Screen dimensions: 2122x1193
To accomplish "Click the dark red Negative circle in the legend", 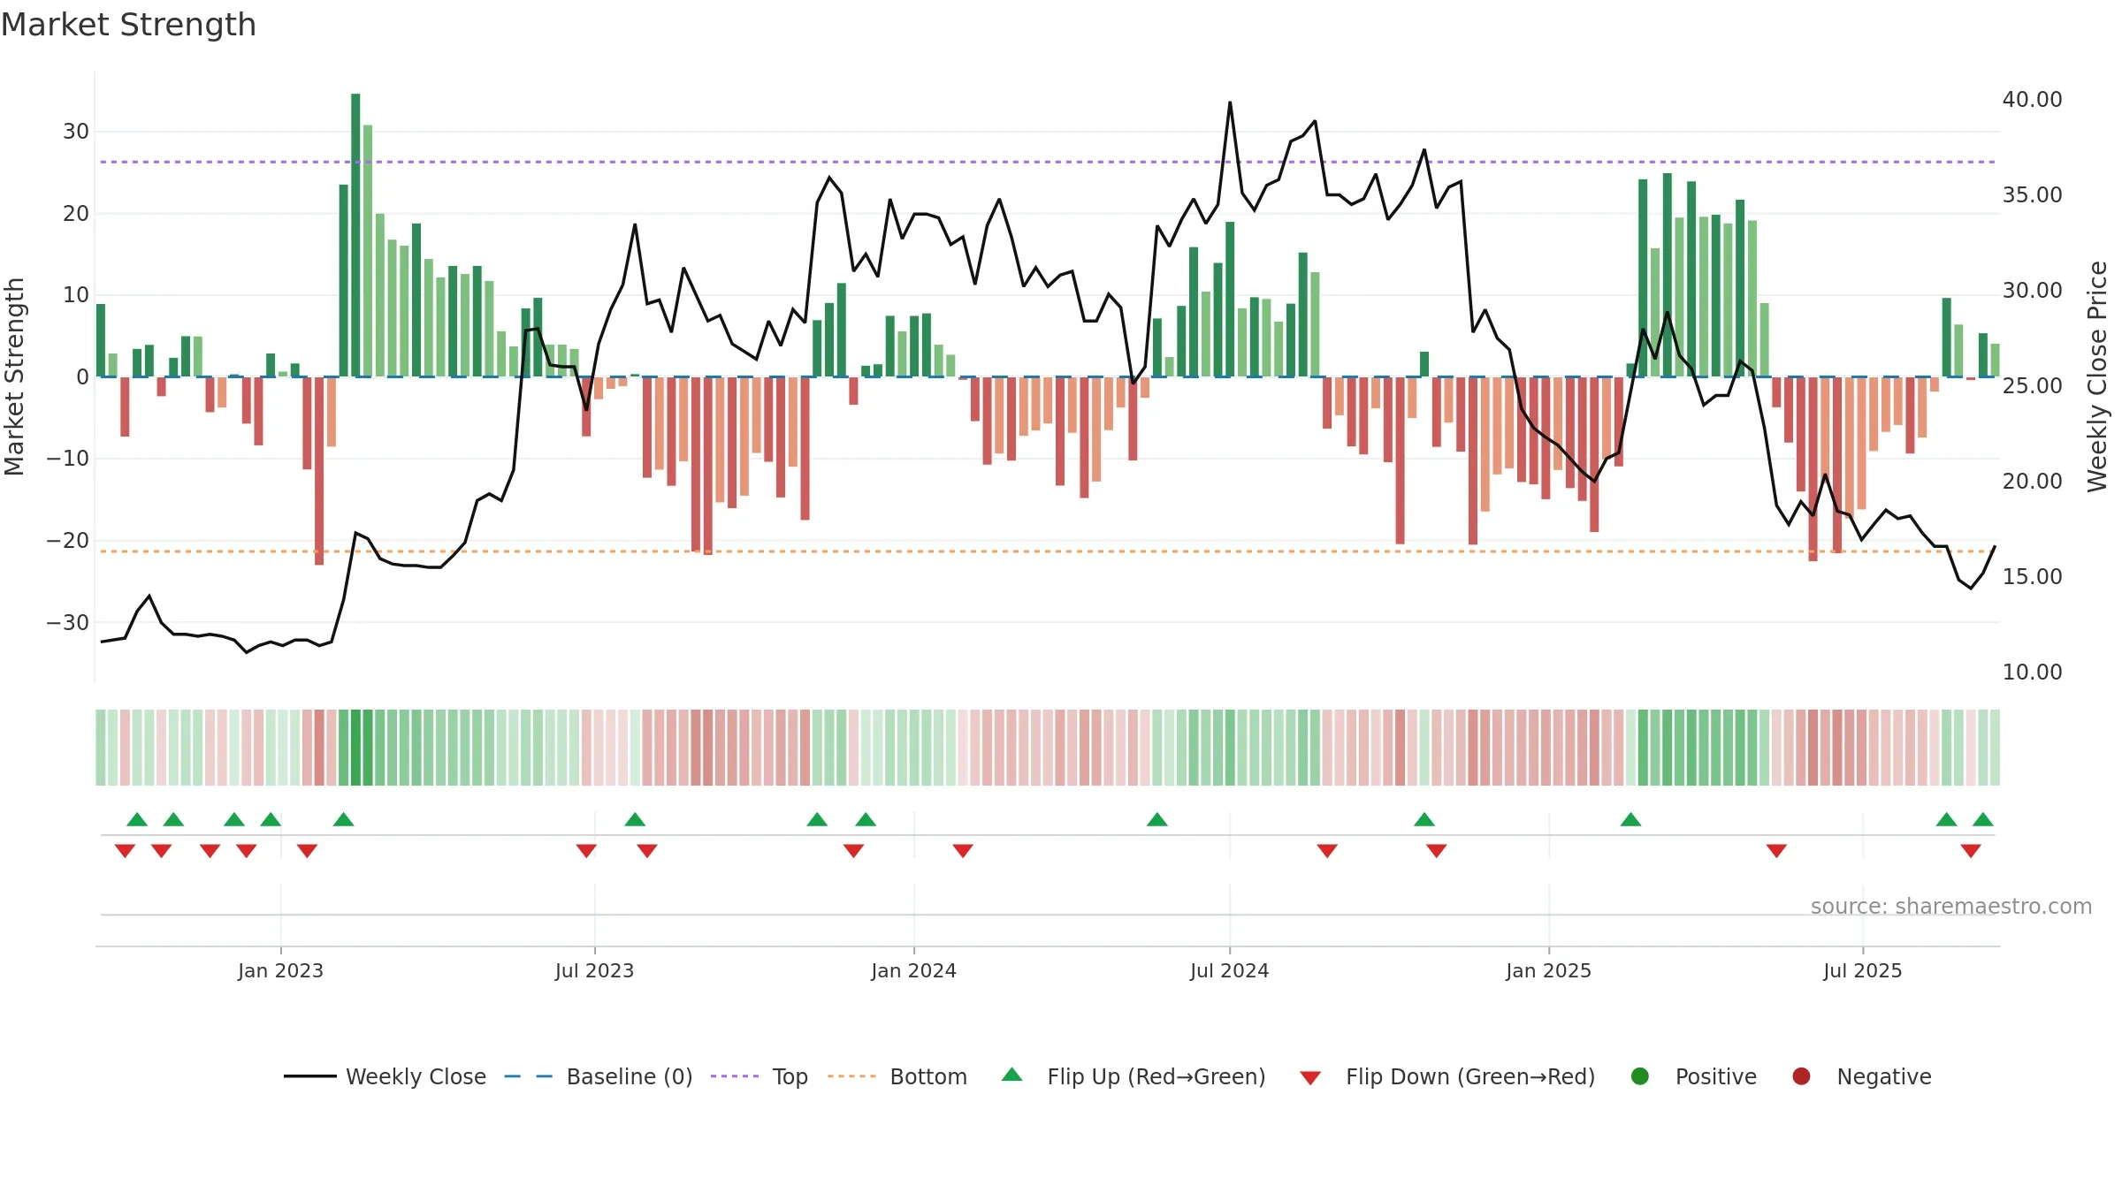I will 1801,1076.
